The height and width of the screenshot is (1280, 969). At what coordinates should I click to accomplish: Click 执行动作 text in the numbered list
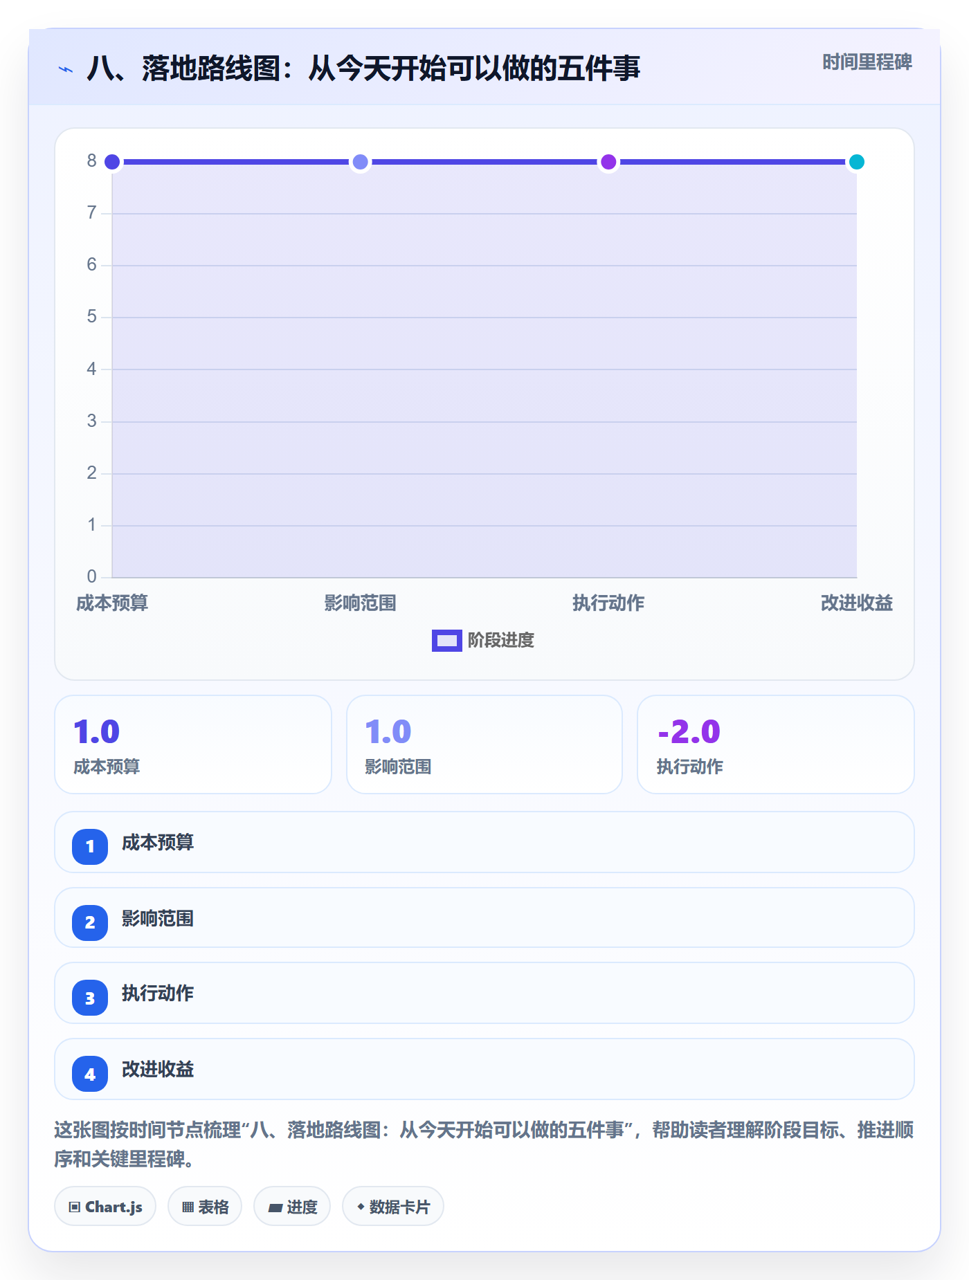point(158,994)
